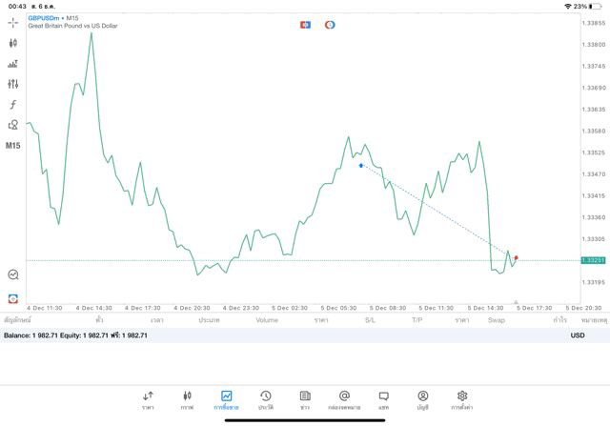
Task: Open the ราคา quotes tab
Action: [148, 400]
